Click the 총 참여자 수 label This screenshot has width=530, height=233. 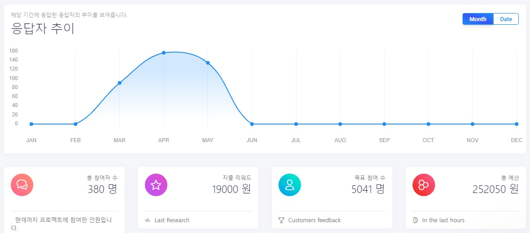(x=102, y=178)
